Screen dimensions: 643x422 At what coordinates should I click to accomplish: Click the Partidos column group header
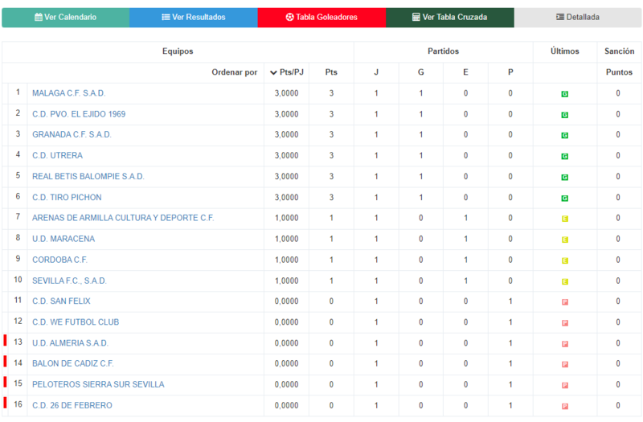(444, 51)
